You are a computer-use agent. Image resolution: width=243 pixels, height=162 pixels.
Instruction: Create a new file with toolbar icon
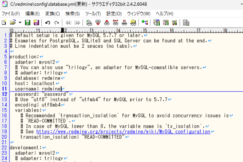4,22
